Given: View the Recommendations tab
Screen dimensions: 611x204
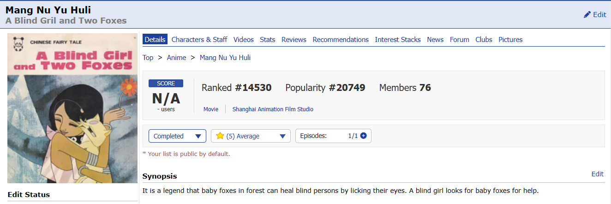Looking at the screenshot, I should pos(341,40).
